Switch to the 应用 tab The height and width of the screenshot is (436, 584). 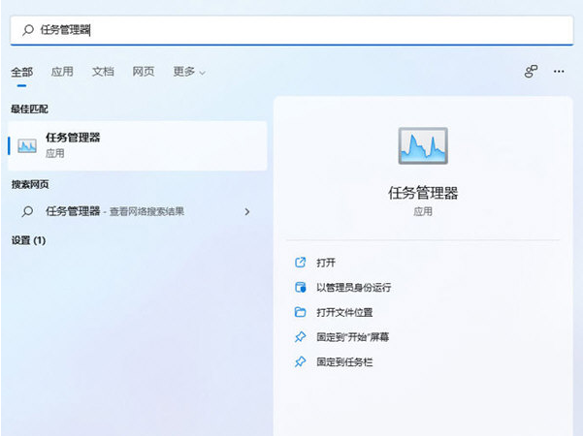[62, 72]
